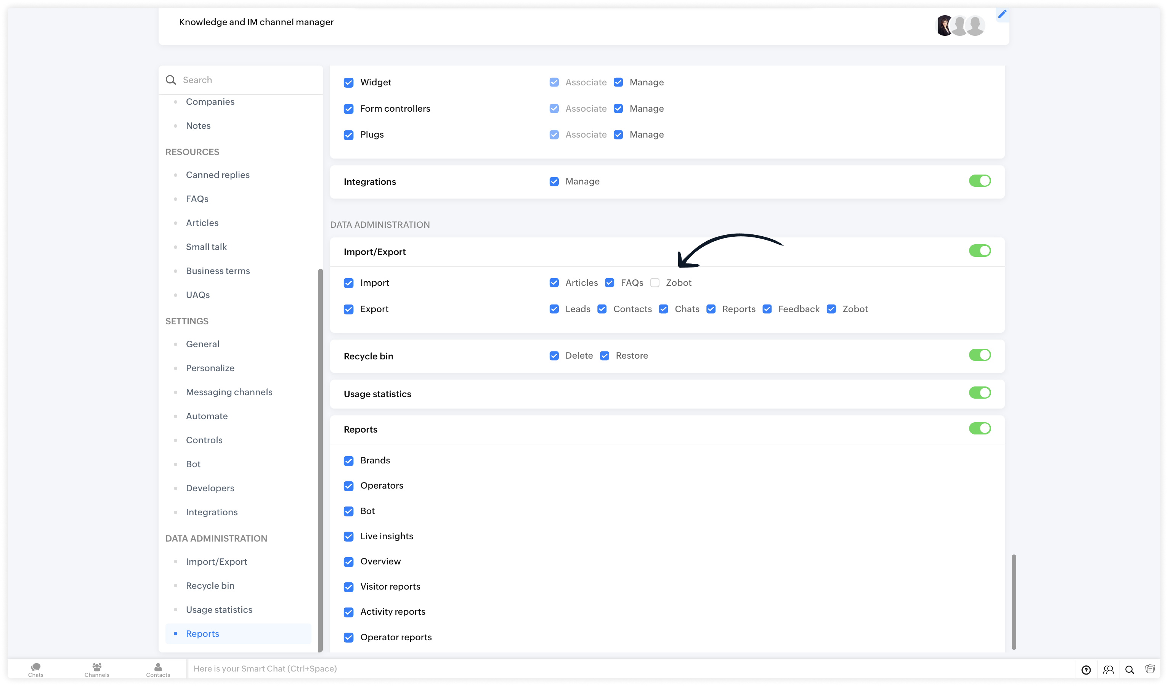This screenshot has height=686, width=1168.
Task: Open Recycle bin sidebar item
Action: tap(210, 585)
